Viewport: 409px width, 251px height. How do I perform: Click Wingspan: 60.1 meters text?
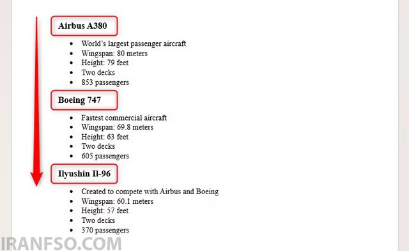pyautogui.click(x=118, y=201)
